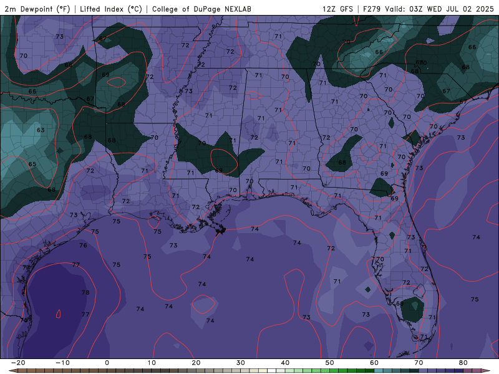
Task: Click the -20 label on the color scale
Action: (x=18, y=363)
